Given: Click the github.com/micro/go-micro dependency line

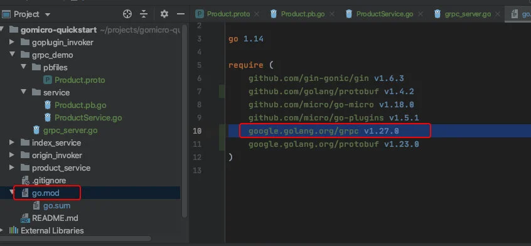Looking at the screenshot, I should (x=331, y=105).
